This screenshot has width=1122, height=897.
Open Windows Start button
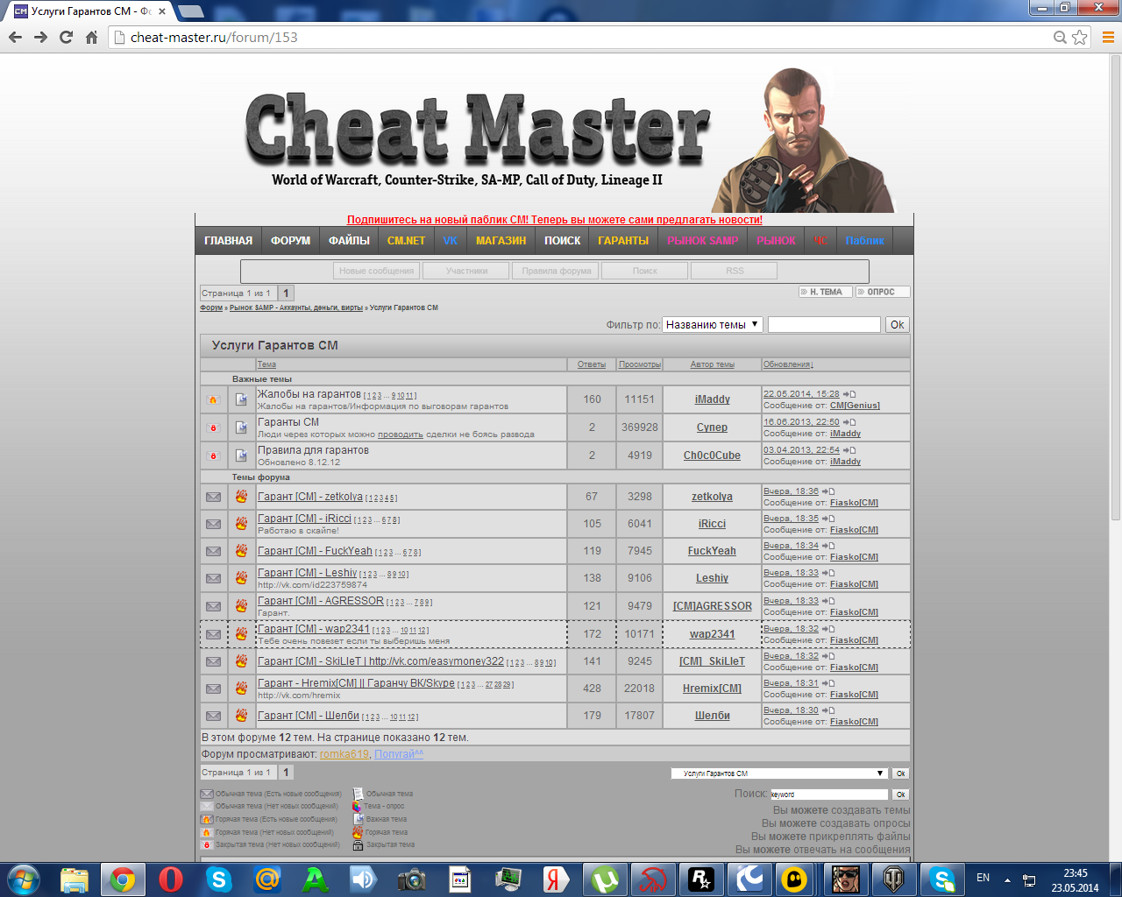click(x=24, y=879)
